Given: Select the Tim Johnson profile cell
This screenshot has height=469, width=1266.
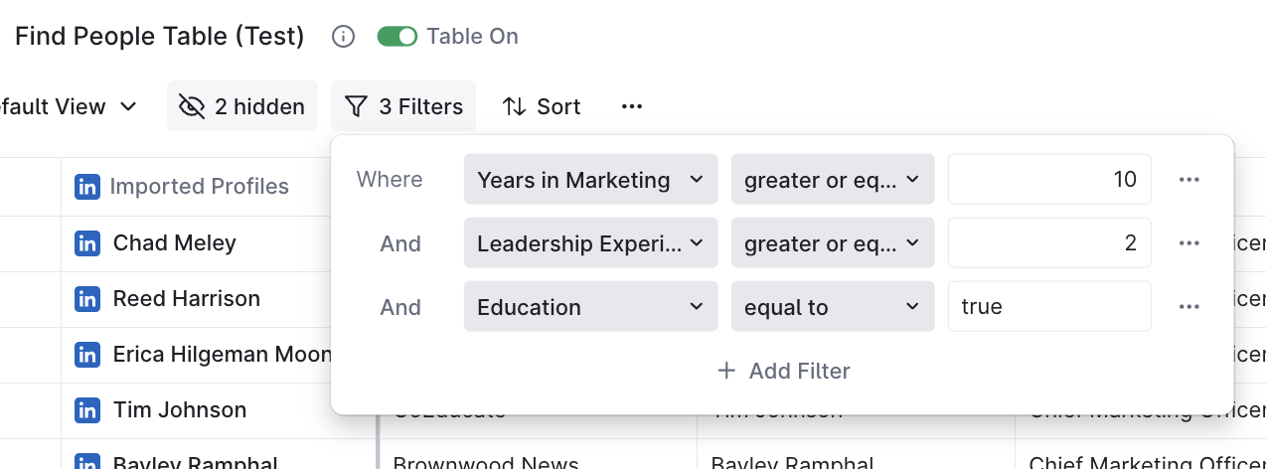Looking at the screenshot, I should (x=197, y=410).
